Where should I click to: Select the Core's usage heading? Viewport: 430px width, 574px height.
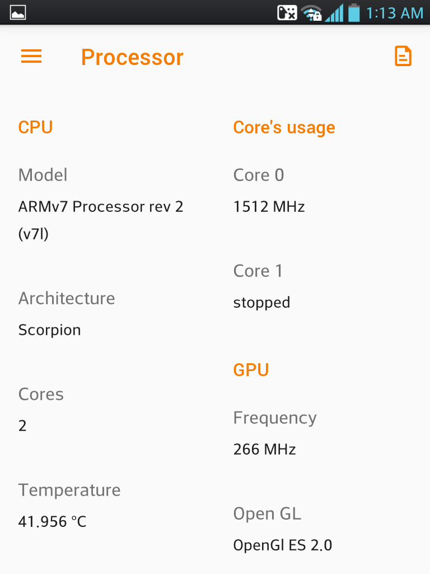[284, 127]
